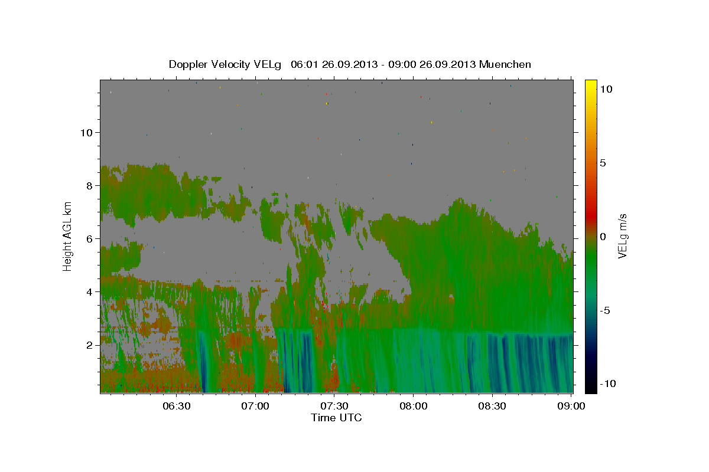709x472 pixels.
Task: Click the colorbar value -5 label
Action: click(x=606, y=310)
